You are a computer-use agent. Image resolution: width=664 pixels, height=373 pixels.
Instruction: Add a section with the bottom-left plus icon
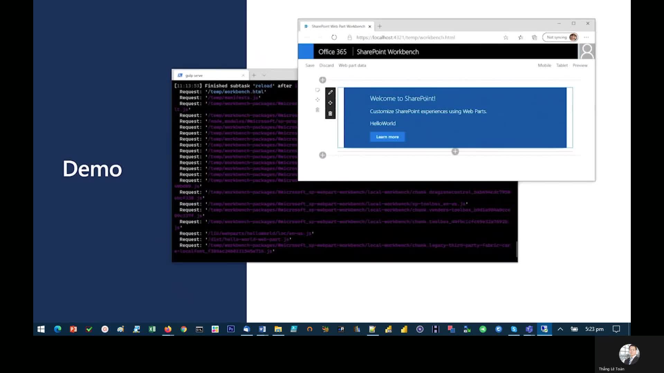coord(323,155)
